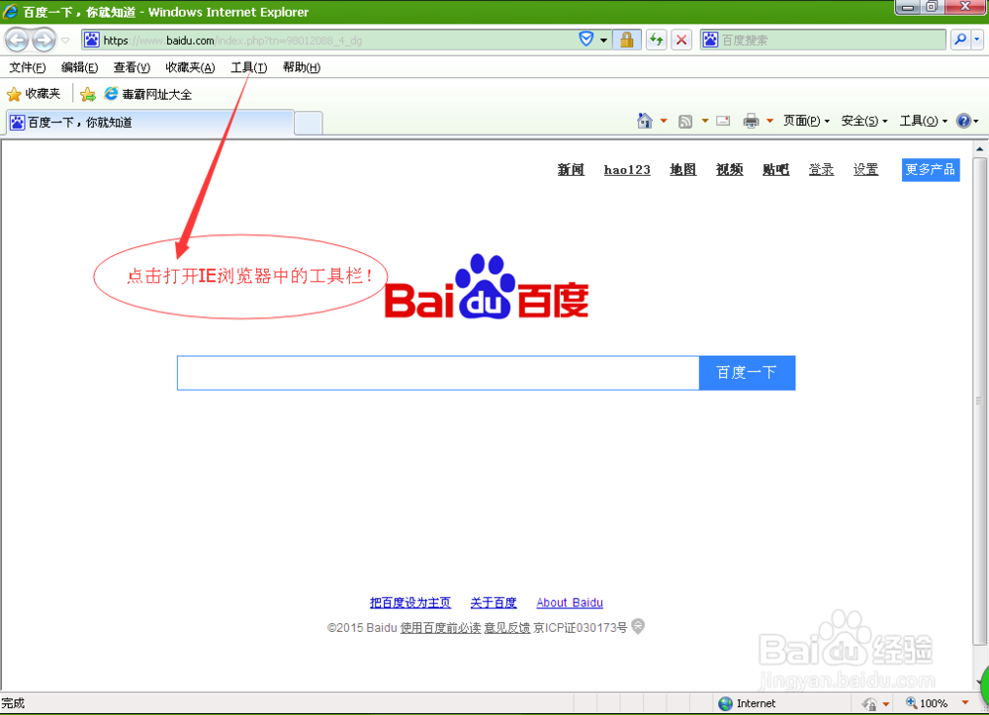Viewport: 989px width, 715px height.
Task: Click the scroll-up arrow of the page scrollbar
Action: (x=979, y=149)
